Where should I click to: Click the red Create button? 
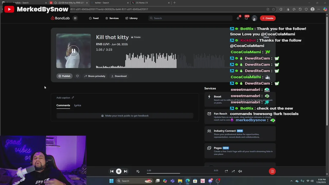tap(268, 18)
